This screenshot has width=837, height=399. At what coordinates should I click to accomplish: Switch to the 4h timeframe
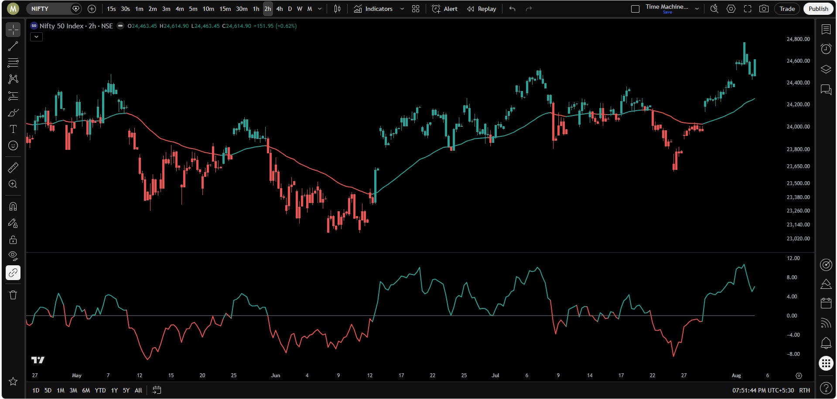pyautogui.click(x=280, y=9)
